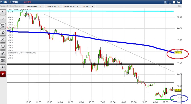The image size is (191, 104).
Task: Click the empty square window icon
Action: (170, 2)
